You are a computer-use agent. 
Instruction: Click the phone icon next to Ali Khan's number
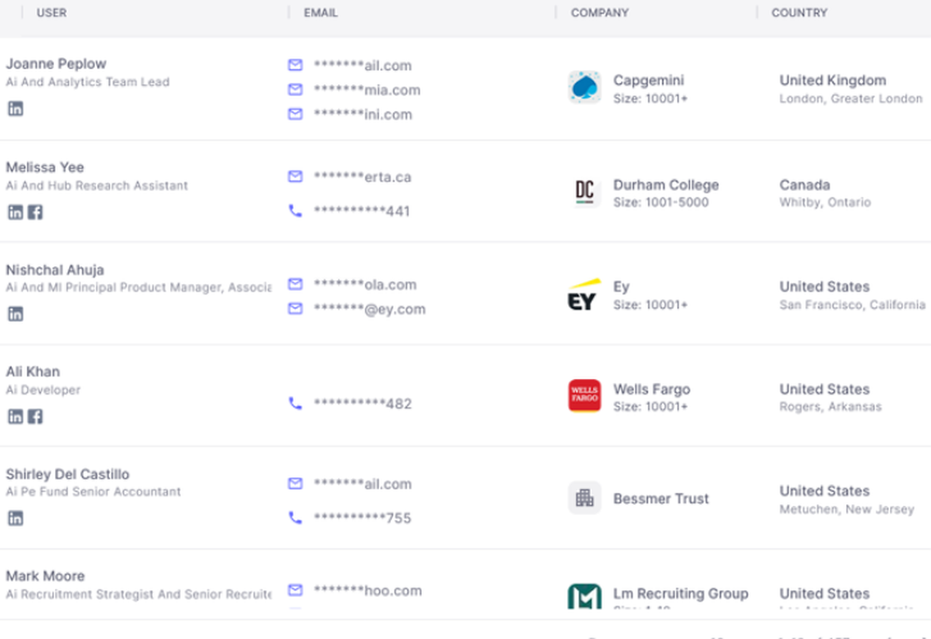click(x=295, y=403)
